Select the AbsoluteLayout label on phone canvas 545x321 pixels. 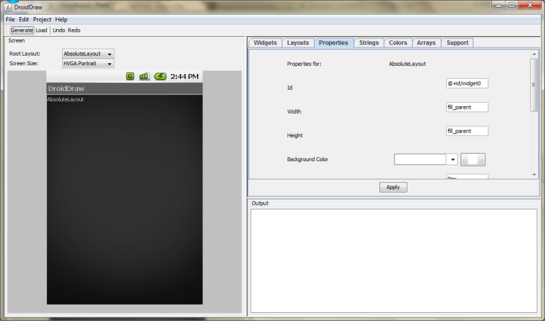(65, 99)
